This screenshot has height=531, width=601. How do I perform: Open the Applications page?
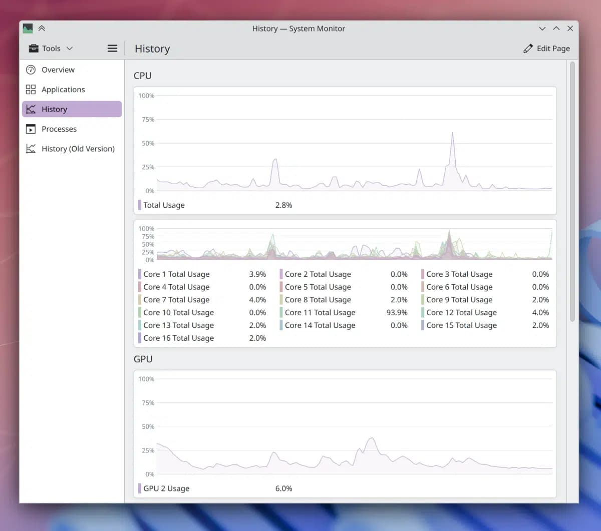72,90
